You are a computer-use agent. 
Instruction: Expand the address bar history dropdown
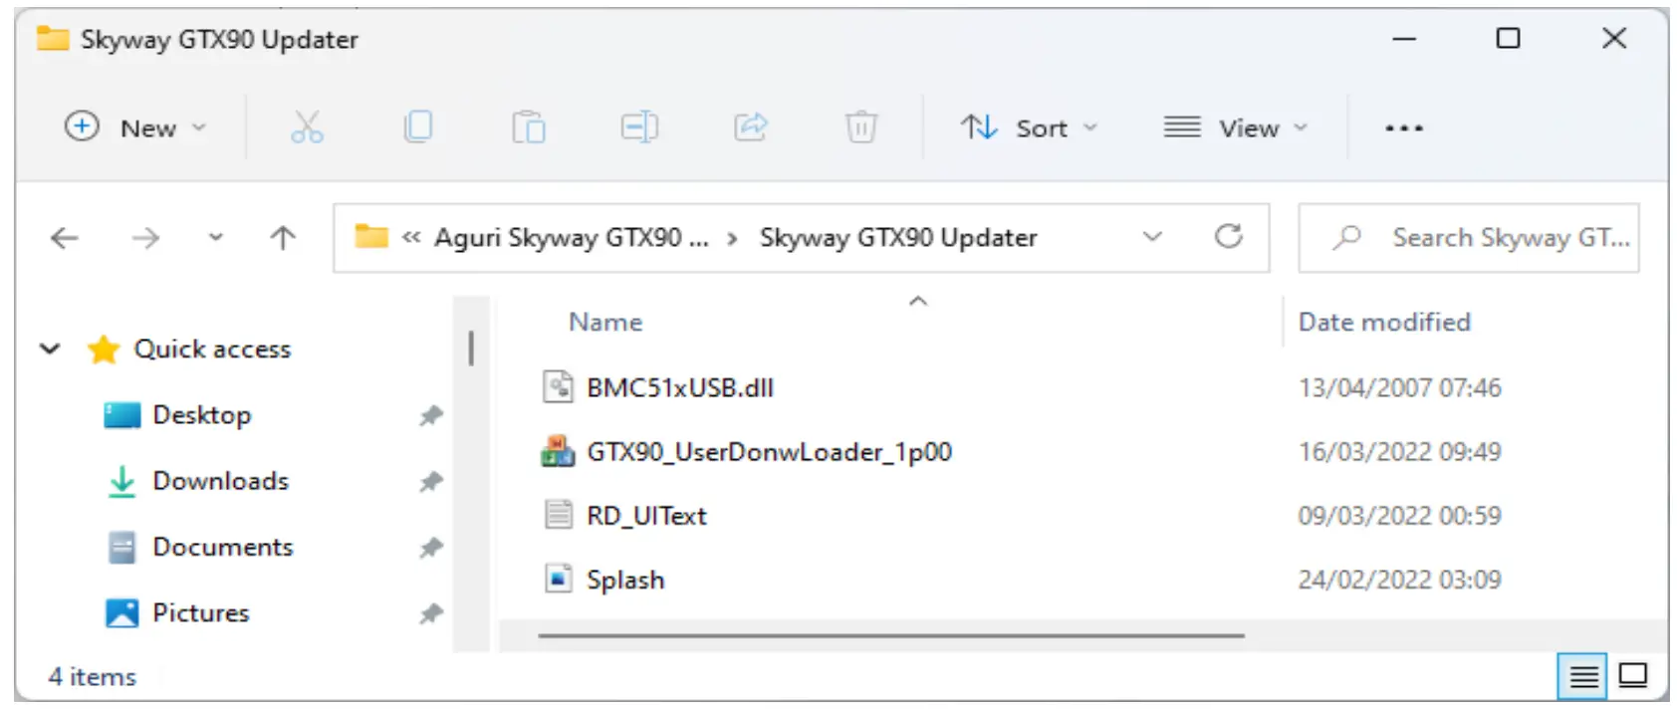click(x=1152, y=238)
